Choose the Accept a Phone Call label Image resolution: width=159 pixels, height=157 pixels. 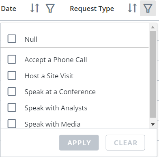point(56,60)
